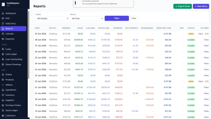The height and width of the screenshot is (119, 211).
Task: Open the Stock Ledger menu item
Action: coord(13,110)
